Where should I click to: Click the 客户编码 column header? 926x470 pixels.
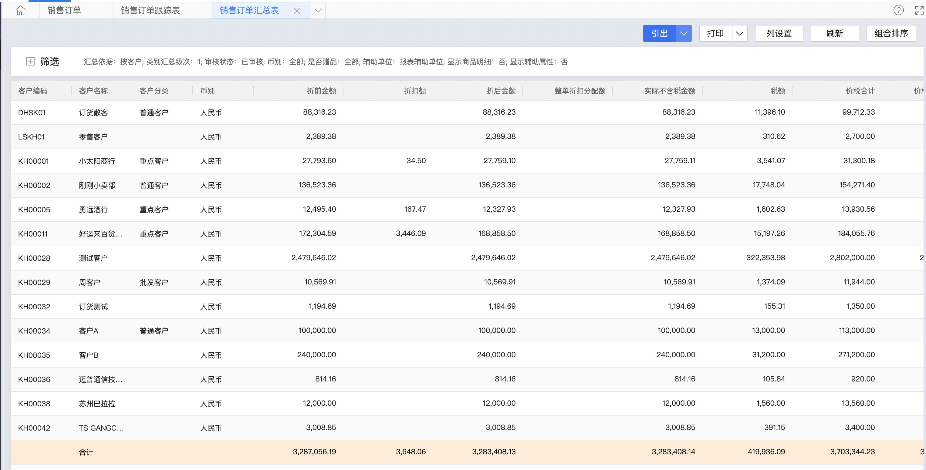click(x=33, y=91)
